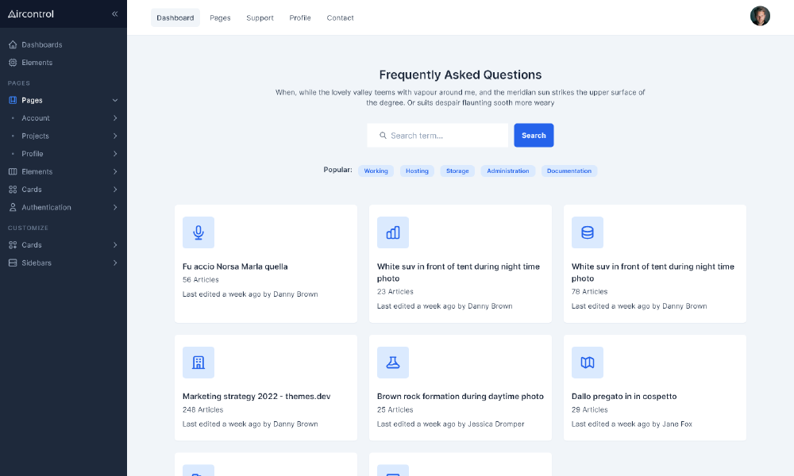This screenshot has width=794, height=476.
Task: Open the database icon on the third FAQ card
Action: [587, 232]
